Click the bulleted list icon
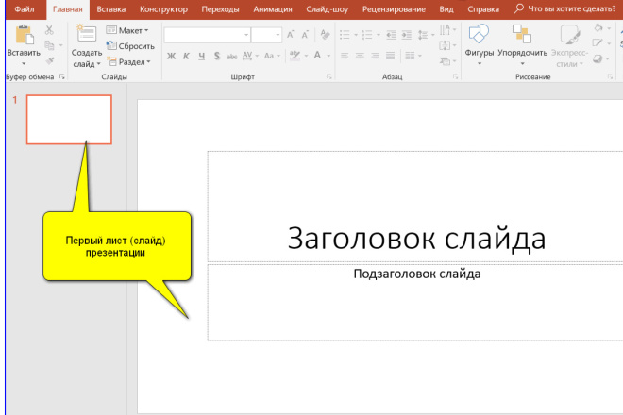Screen dimensions: 623x415 coord(345,35)
